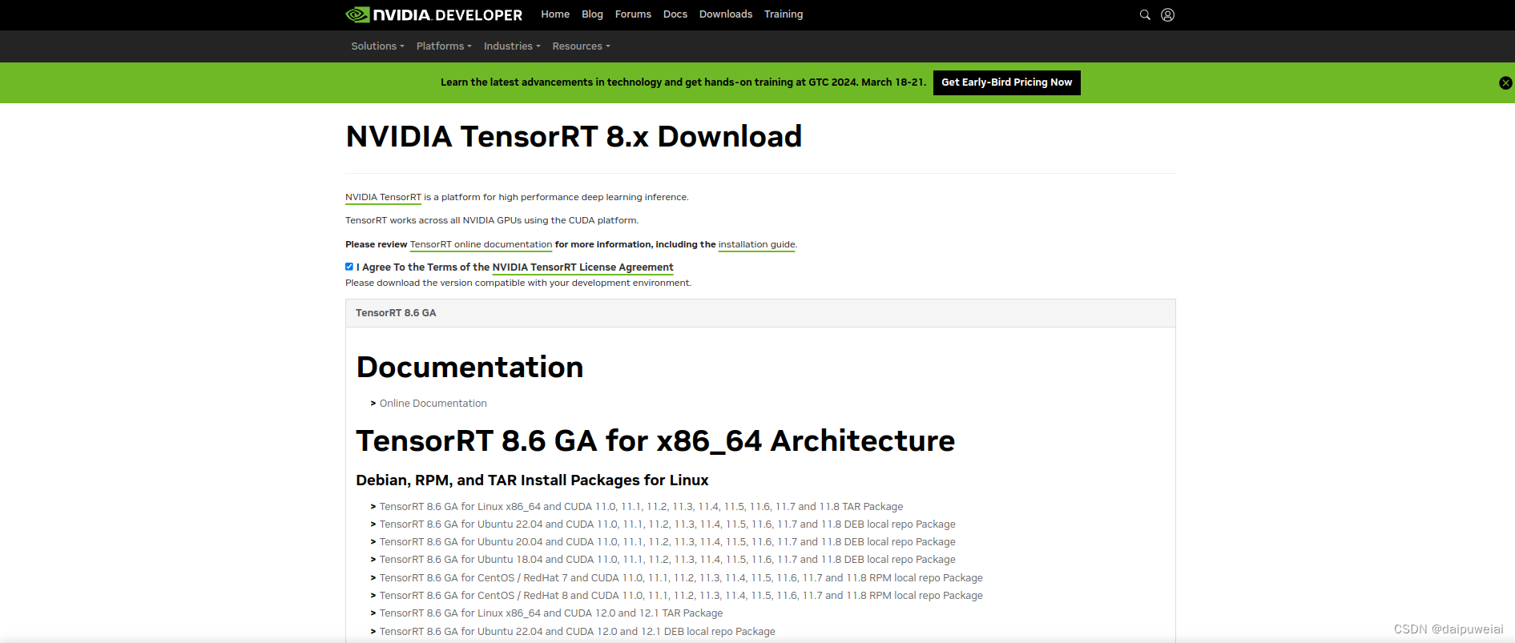Image resolution: width=1515 pixels, height=643 pixels.
Task: Expand the Resources dropdown menu
Action: tap(581, 46)
